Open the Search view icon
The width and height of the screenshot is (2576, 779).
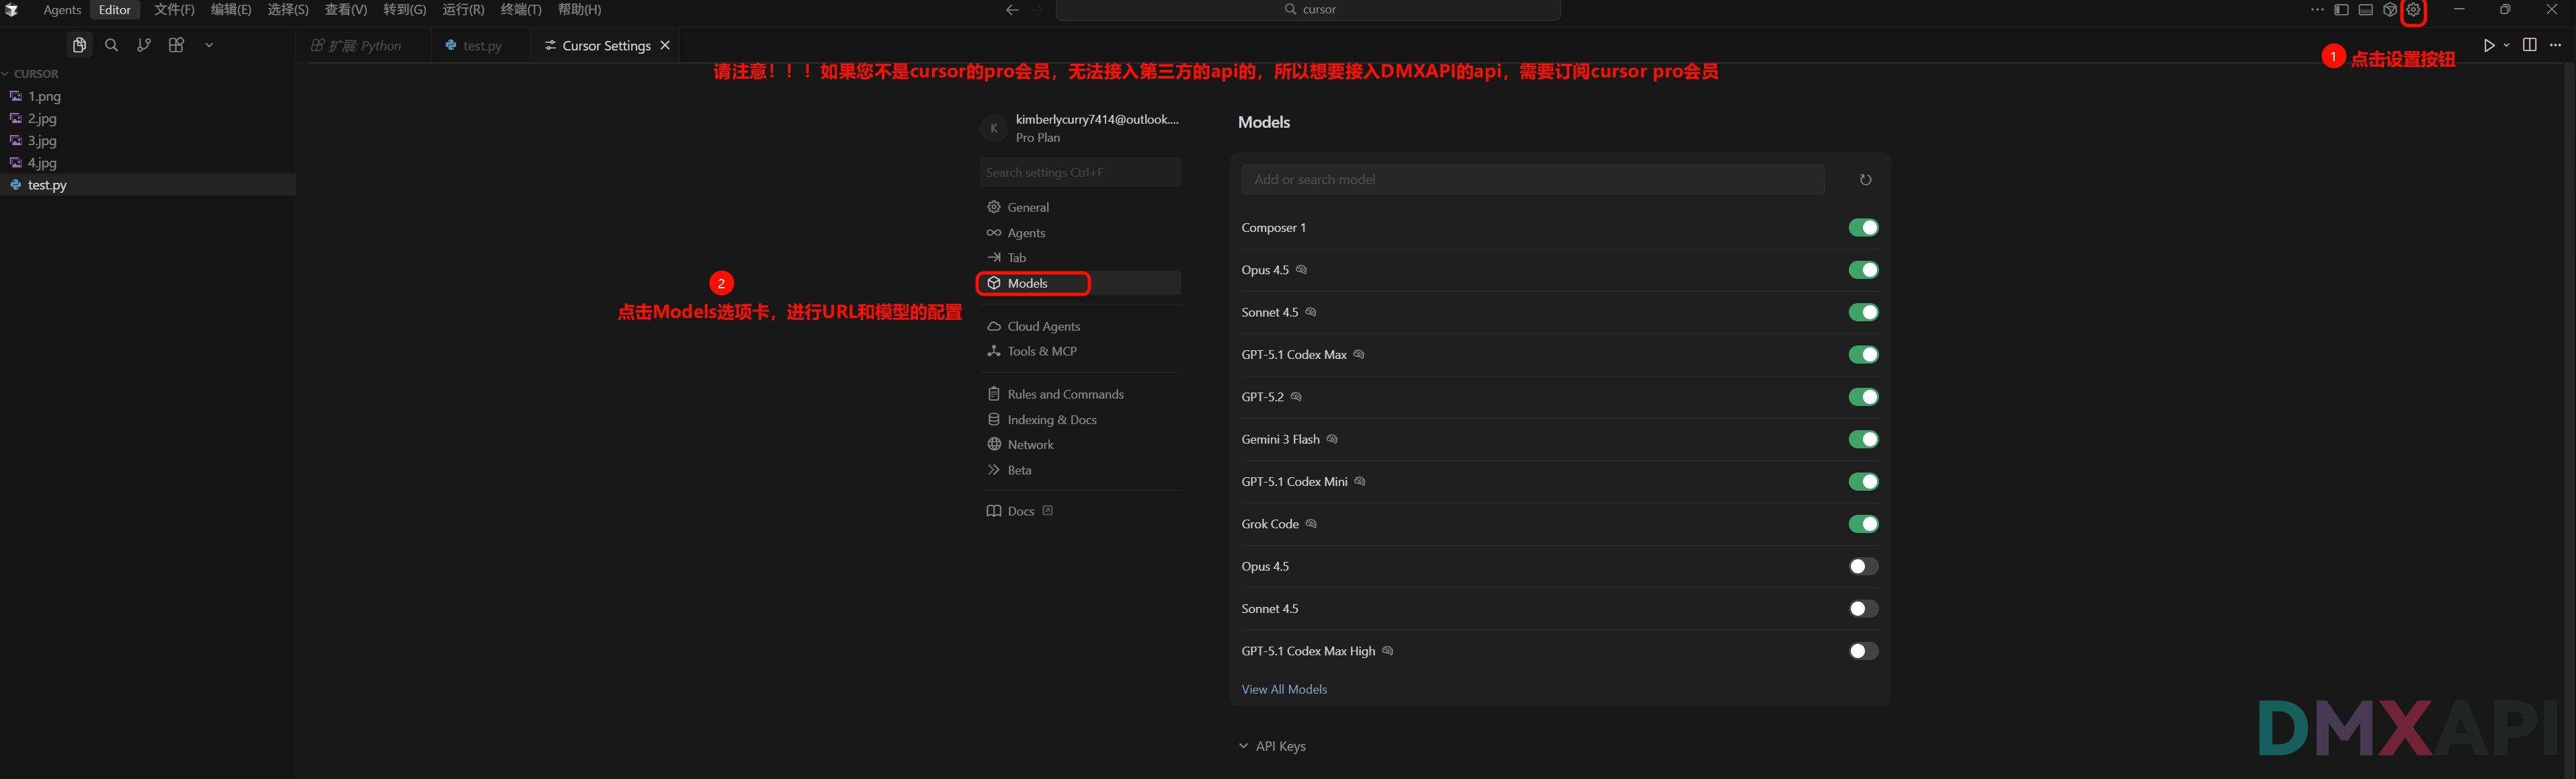click(112, 45)
